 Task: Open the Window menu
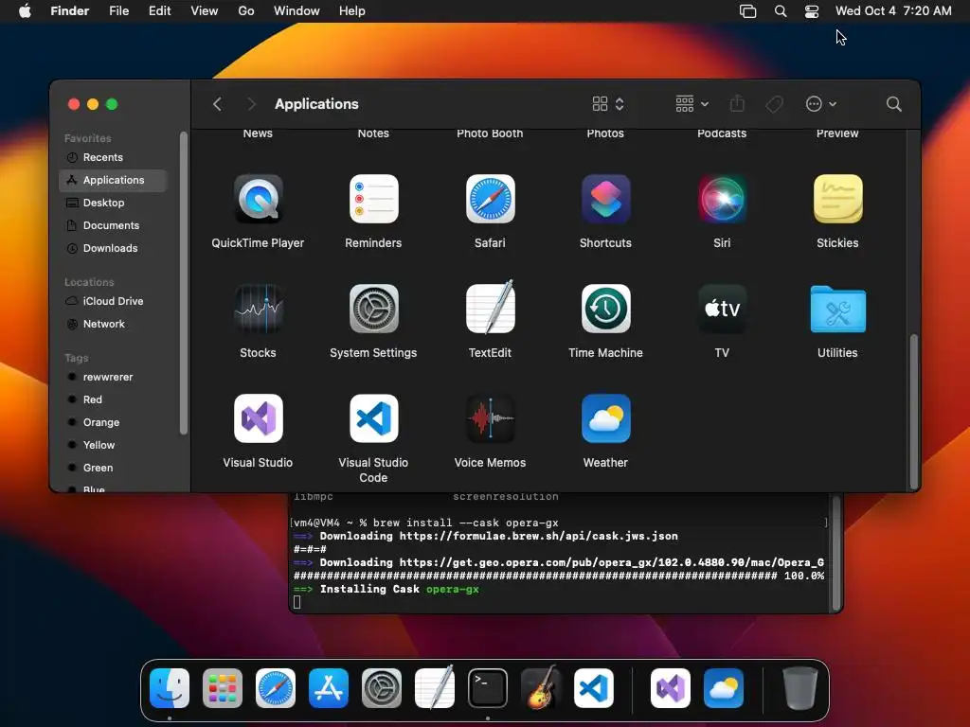296,11
